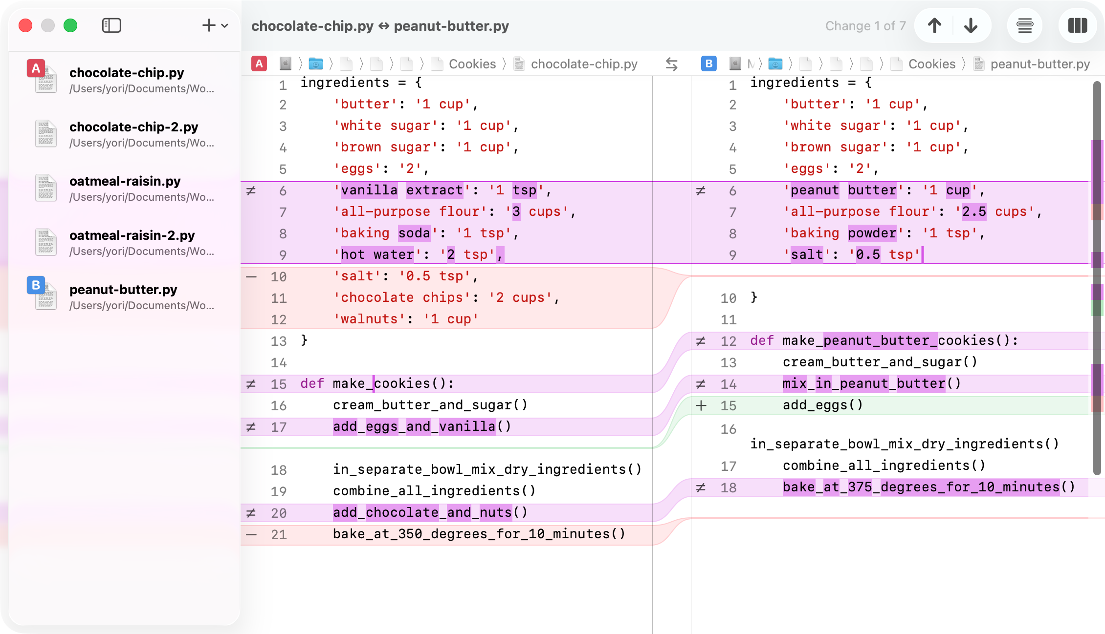This screenshot has height=634, width=1105.
Task: Click the minus marker on left line 10
Action: (x=251, y=276)
